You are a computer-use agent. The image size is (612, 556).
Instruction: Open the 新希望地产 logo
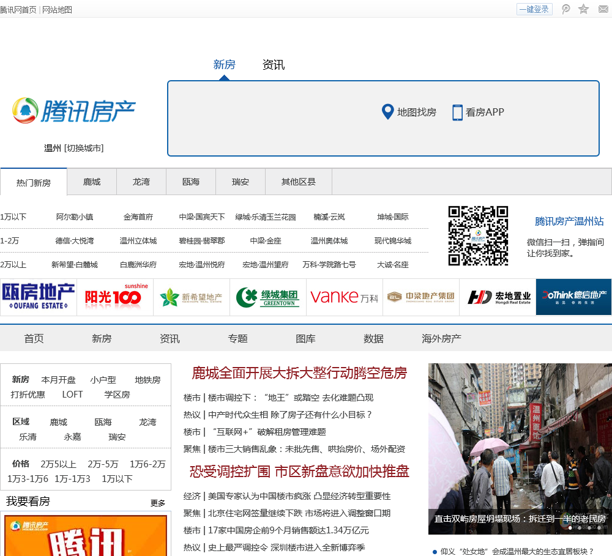(x=192, y=297)
